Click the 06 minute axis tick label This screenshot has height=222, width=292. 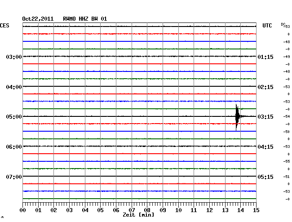click(116, 210)
